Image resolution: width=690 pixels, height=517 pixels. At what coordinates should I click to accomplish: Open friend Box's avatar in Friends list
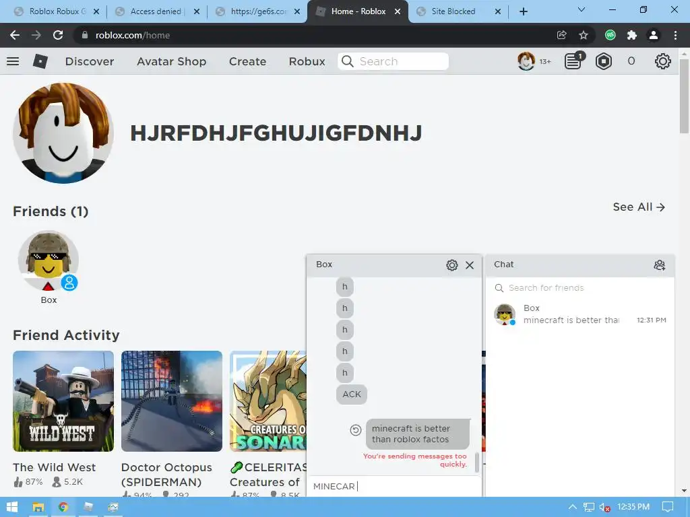(x=48, y=261)
